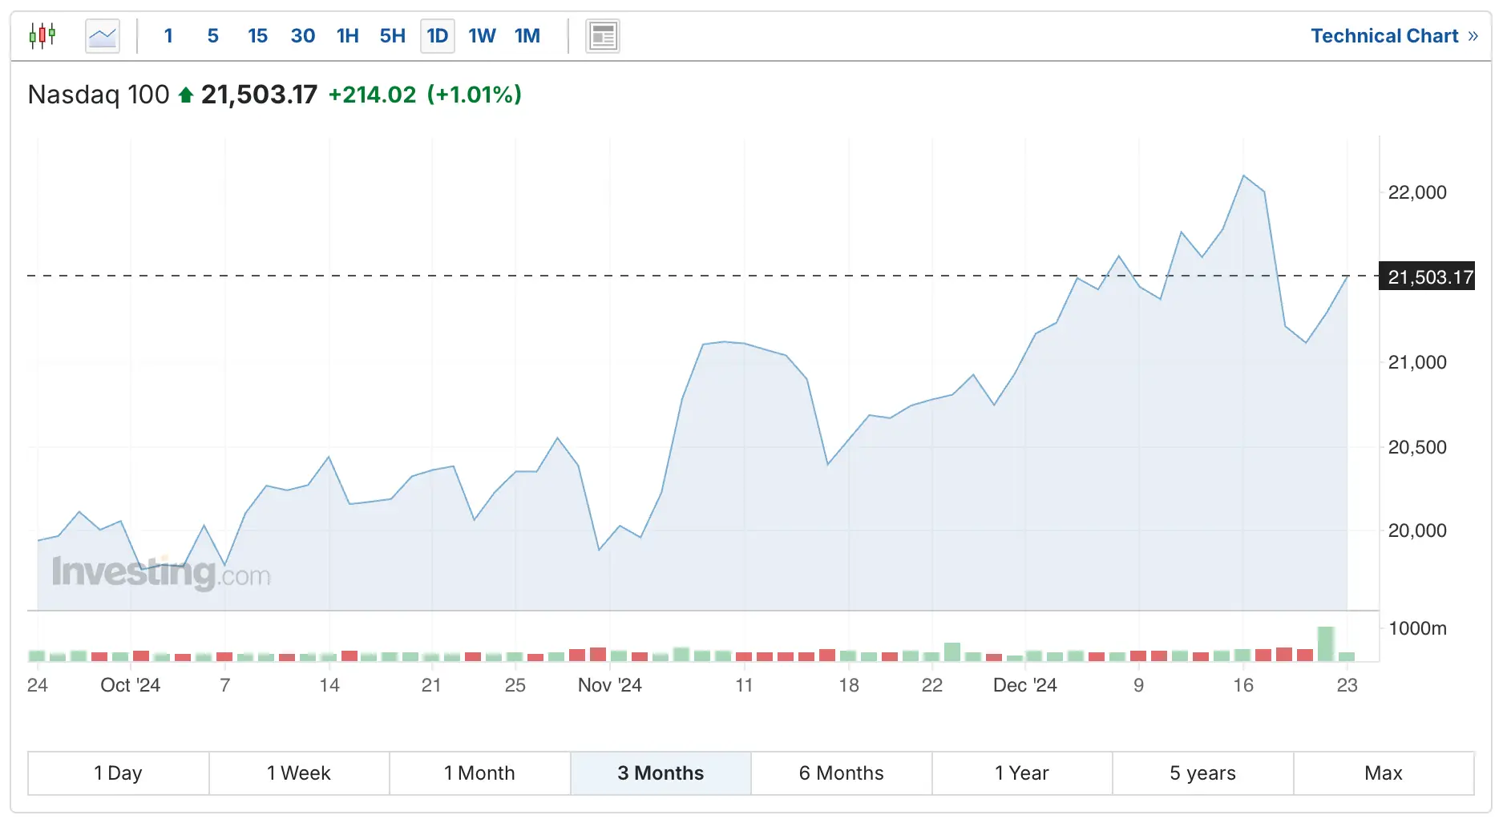The width and height of the screenshot is (1507, 827).
Task: Set interval to 15 minutes
Action: (x=257, y=36)
